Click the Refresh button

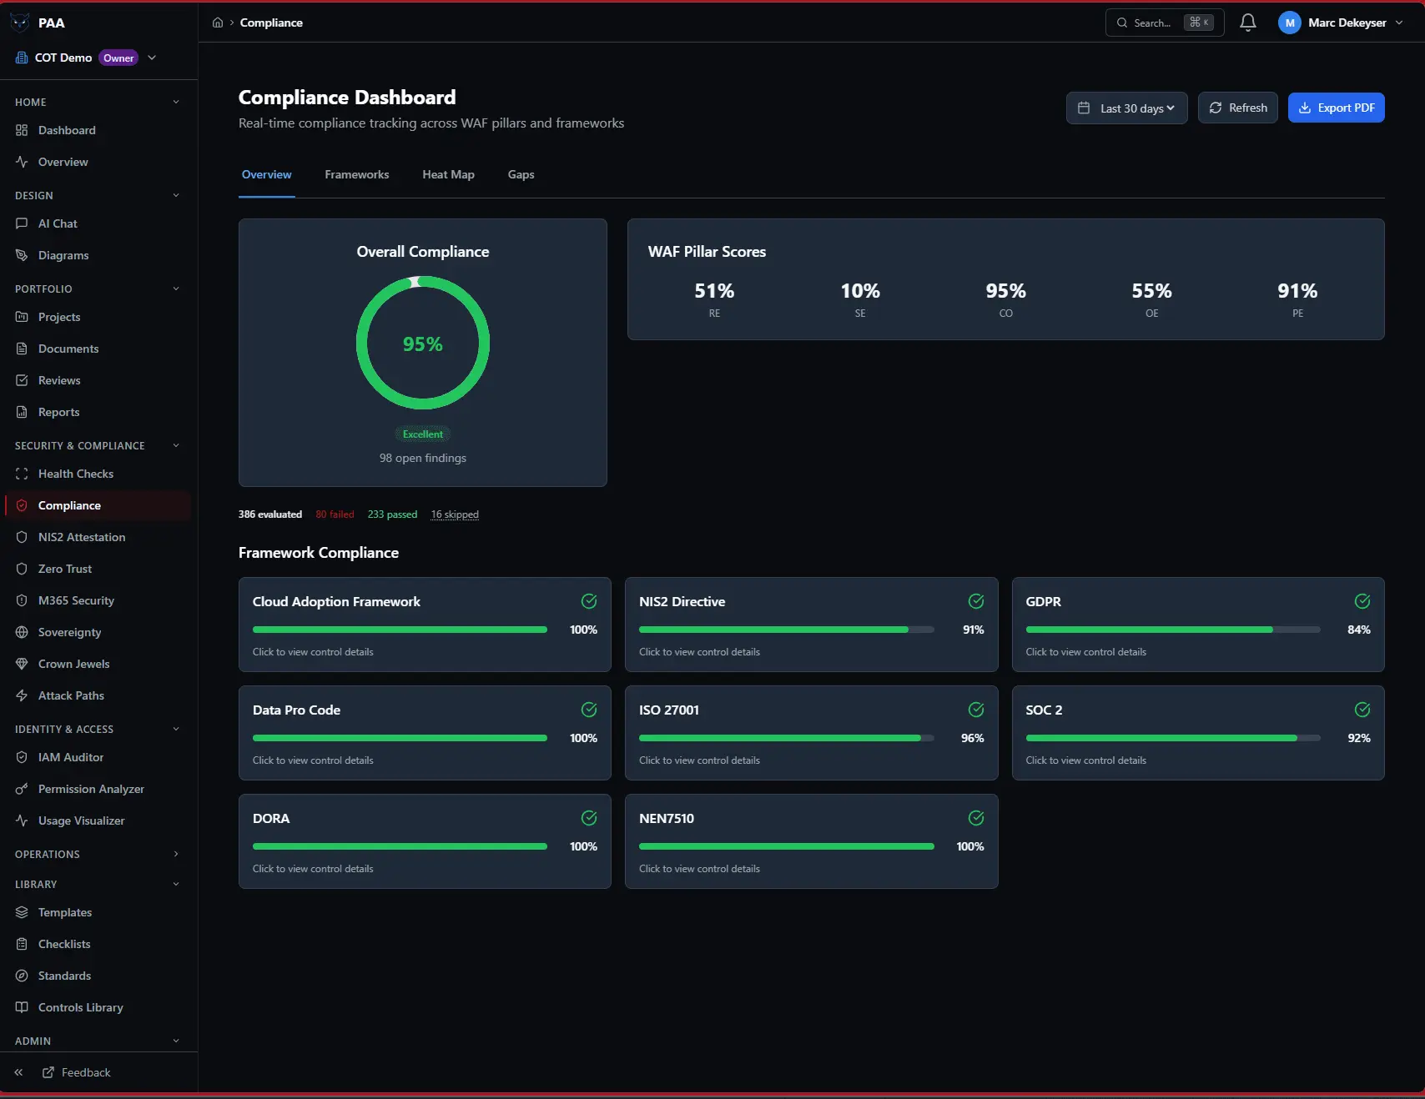1237,108
